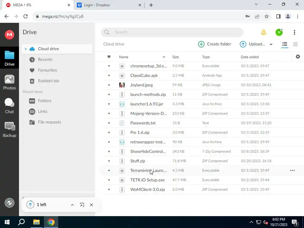Click the upload progress indicator

pos(30,205)
